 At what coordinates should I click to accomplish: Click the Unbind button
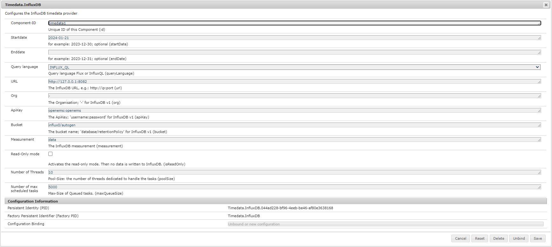point(519,238)
